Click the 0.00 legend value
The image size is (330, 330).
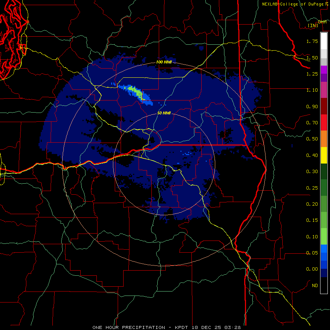pyautogui.click(x=312, y=269)
